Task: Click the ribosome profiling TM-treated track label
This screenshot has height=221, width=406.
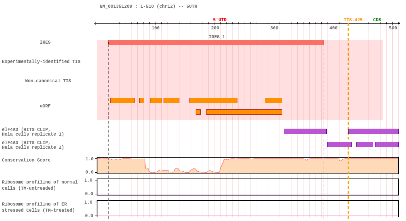Action: (x=38, y=207)
